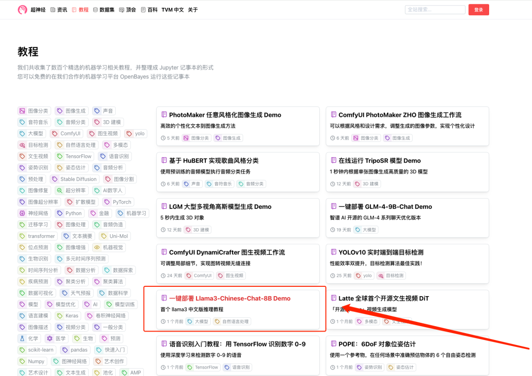
Task: Click the Python tag icon in sidebar
Action: click(x=60, y=213)
